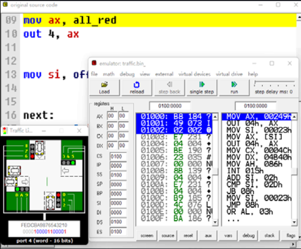The width and height of the screenshot is (301, 249).
Task: Click the DI register field
Action: click(118, 212)
